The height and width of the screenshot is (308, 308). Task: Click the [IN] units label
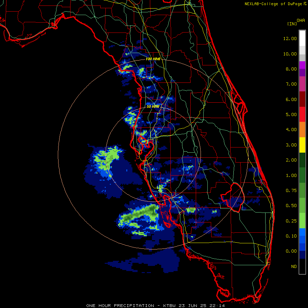[292, 24]
